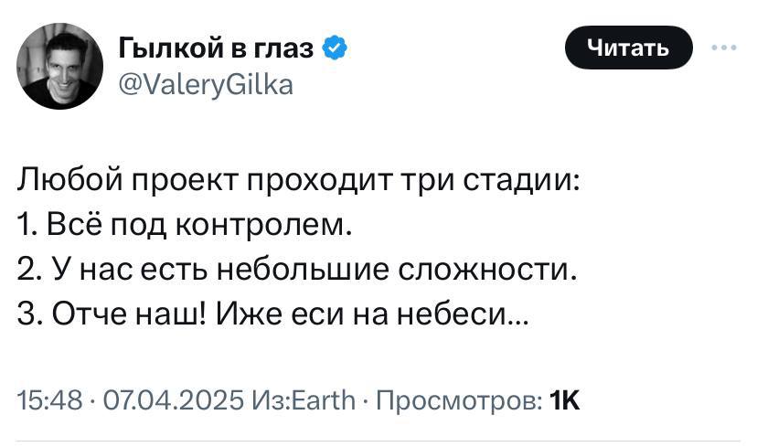The image size is (757, 447).
Task: Open the author's profile avatar photo
Action: [x=60, y=66]
